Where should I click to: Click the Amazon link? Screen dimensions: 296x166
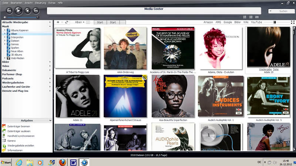[x=208, y=22]
